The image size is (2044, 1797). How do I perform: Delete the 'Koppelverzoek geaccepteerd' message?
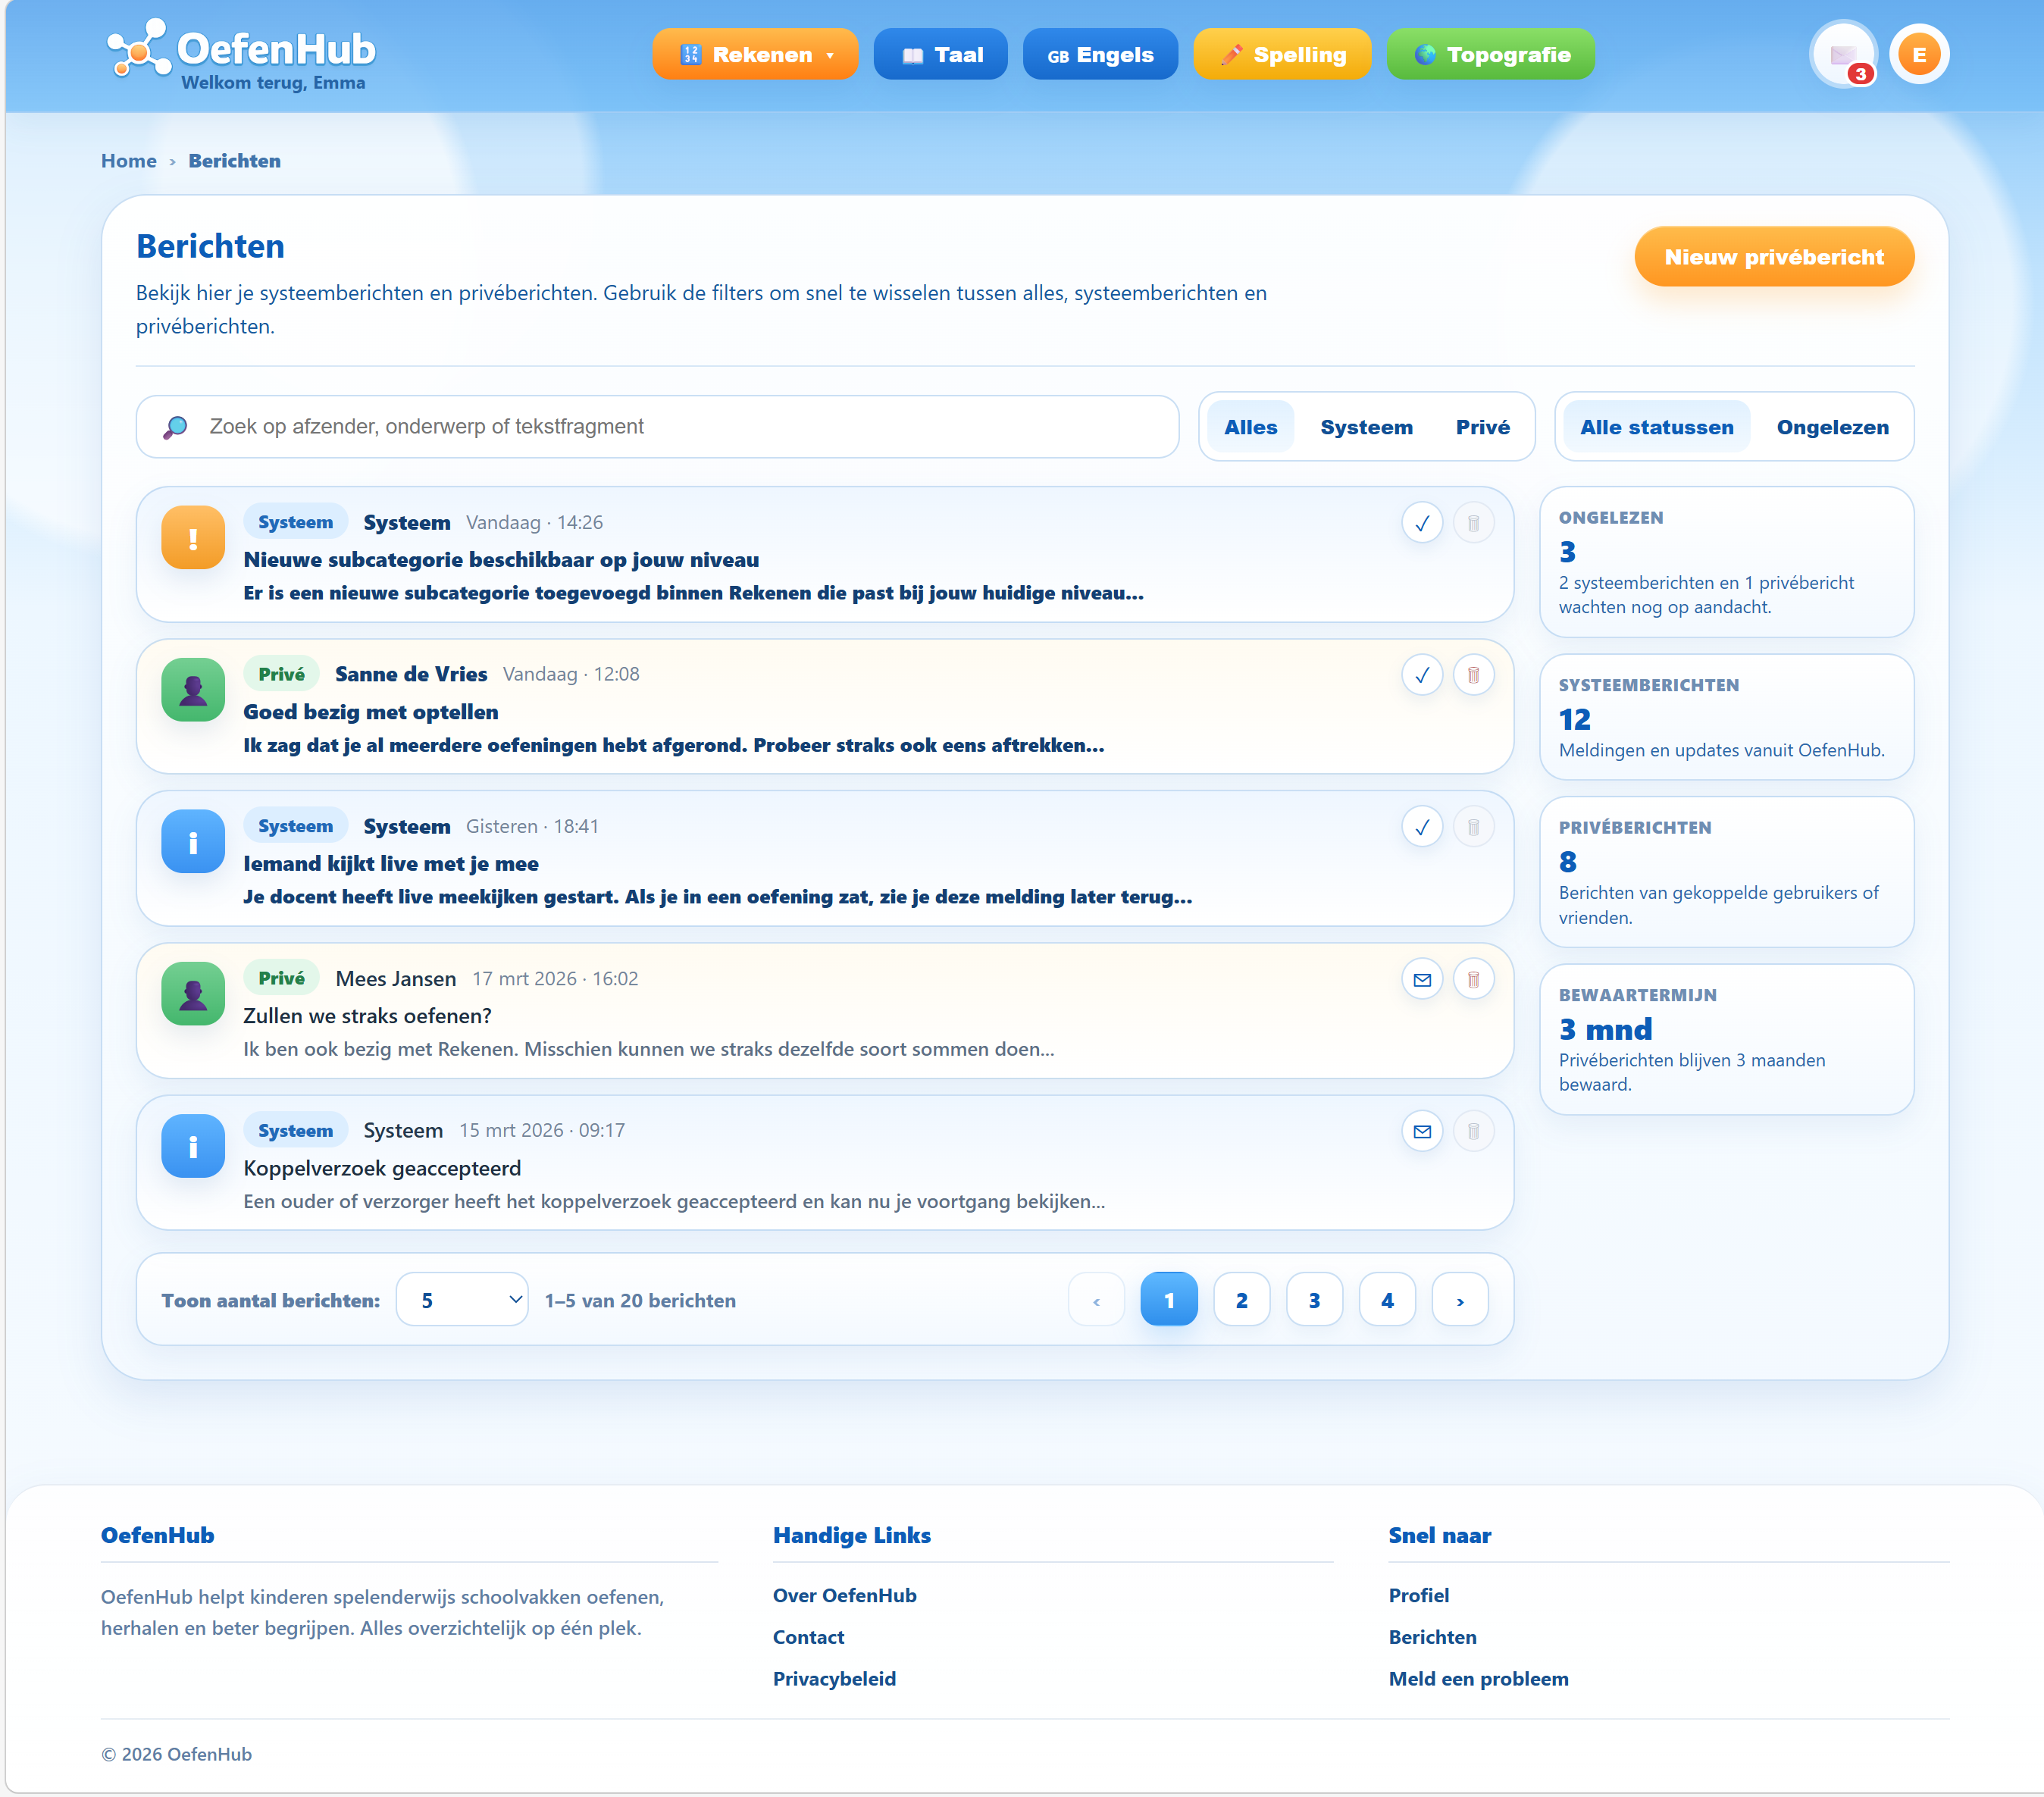point(1473,1131)
